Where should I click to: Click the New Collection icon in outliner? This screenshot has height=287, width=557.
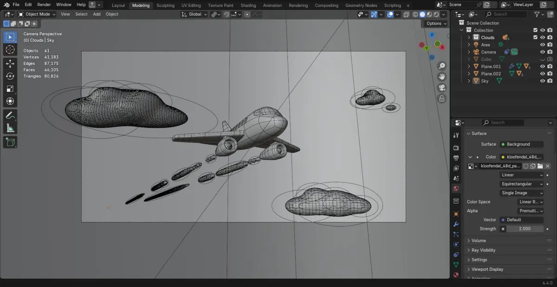(550, 14)
